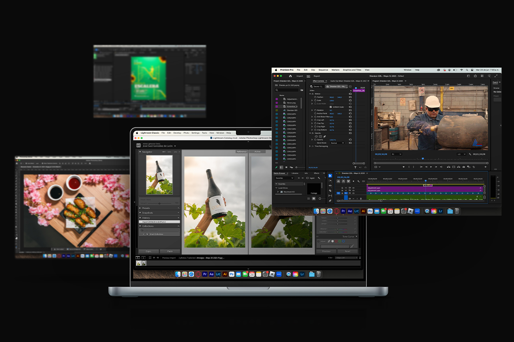Uncheck the Uniform Scale checkbox

pyautogui.click(x=331, y=107)
